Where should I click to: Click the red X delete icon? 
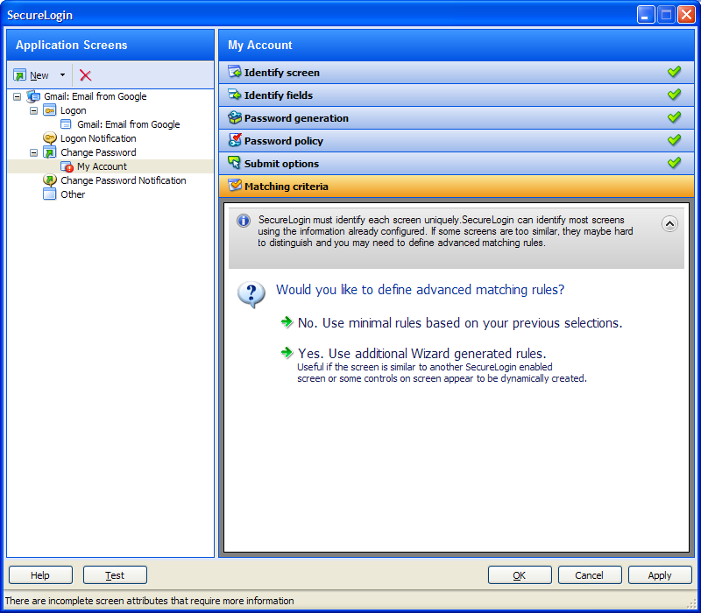(x=85, y=75)
